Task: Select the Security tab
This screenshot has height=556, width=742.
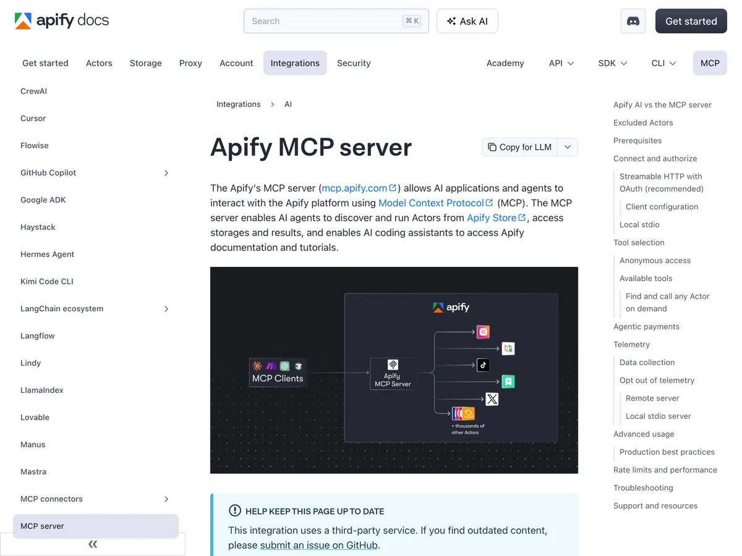Action: 354,63
